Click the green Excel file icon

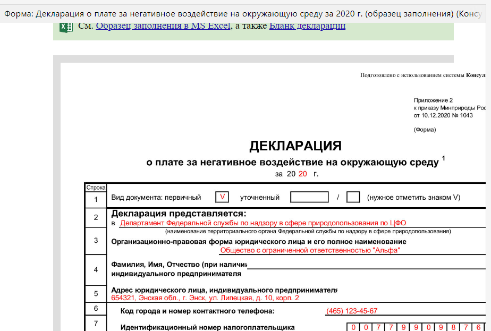(66, 28)
